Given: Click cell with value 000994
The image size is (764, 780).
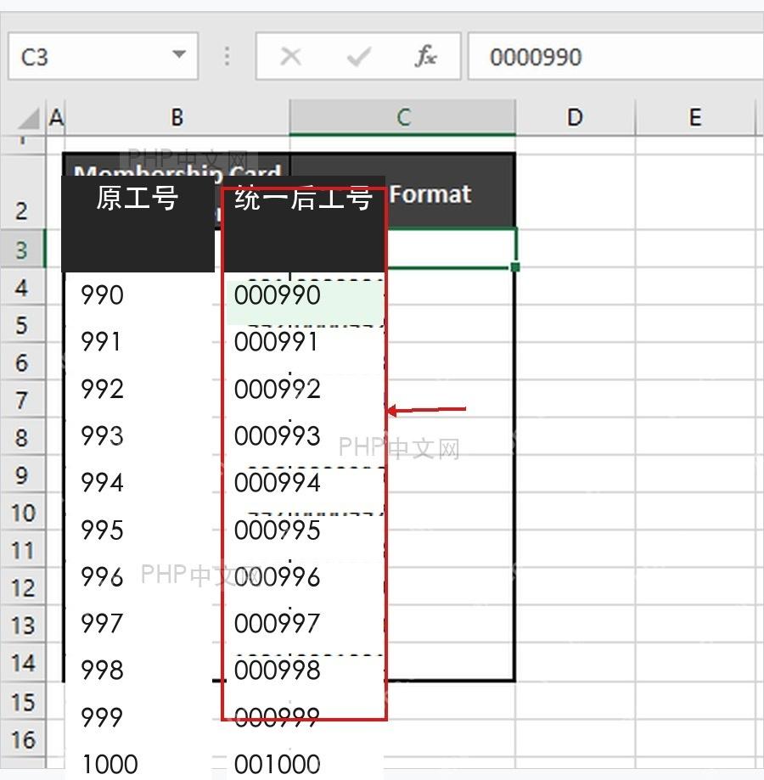Looking at the screenshot, I should click(x=277, y=483).
